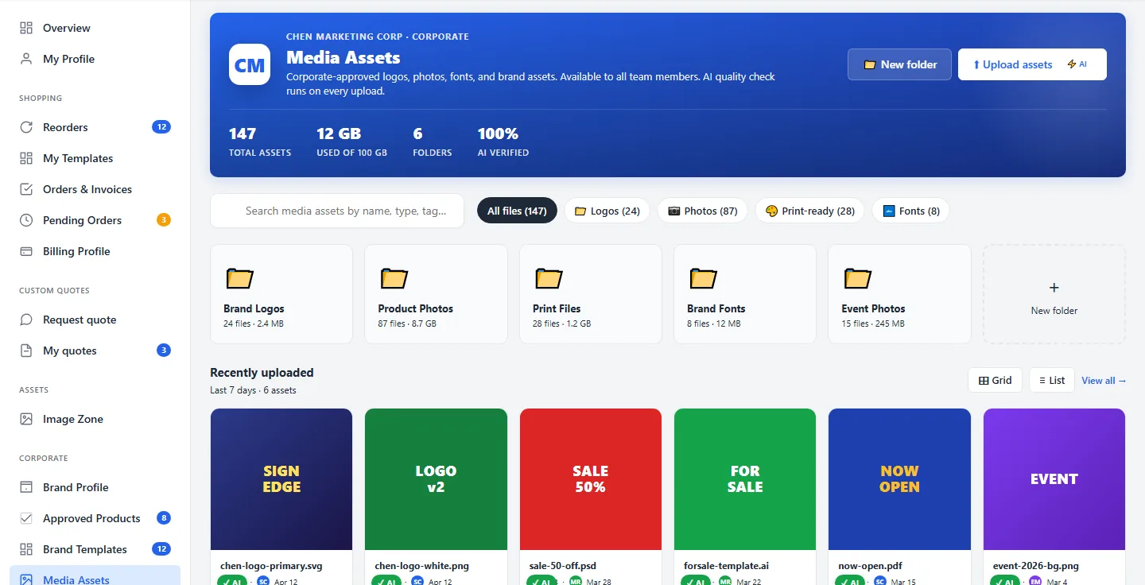Click the Event Photos folder icon

857,278
